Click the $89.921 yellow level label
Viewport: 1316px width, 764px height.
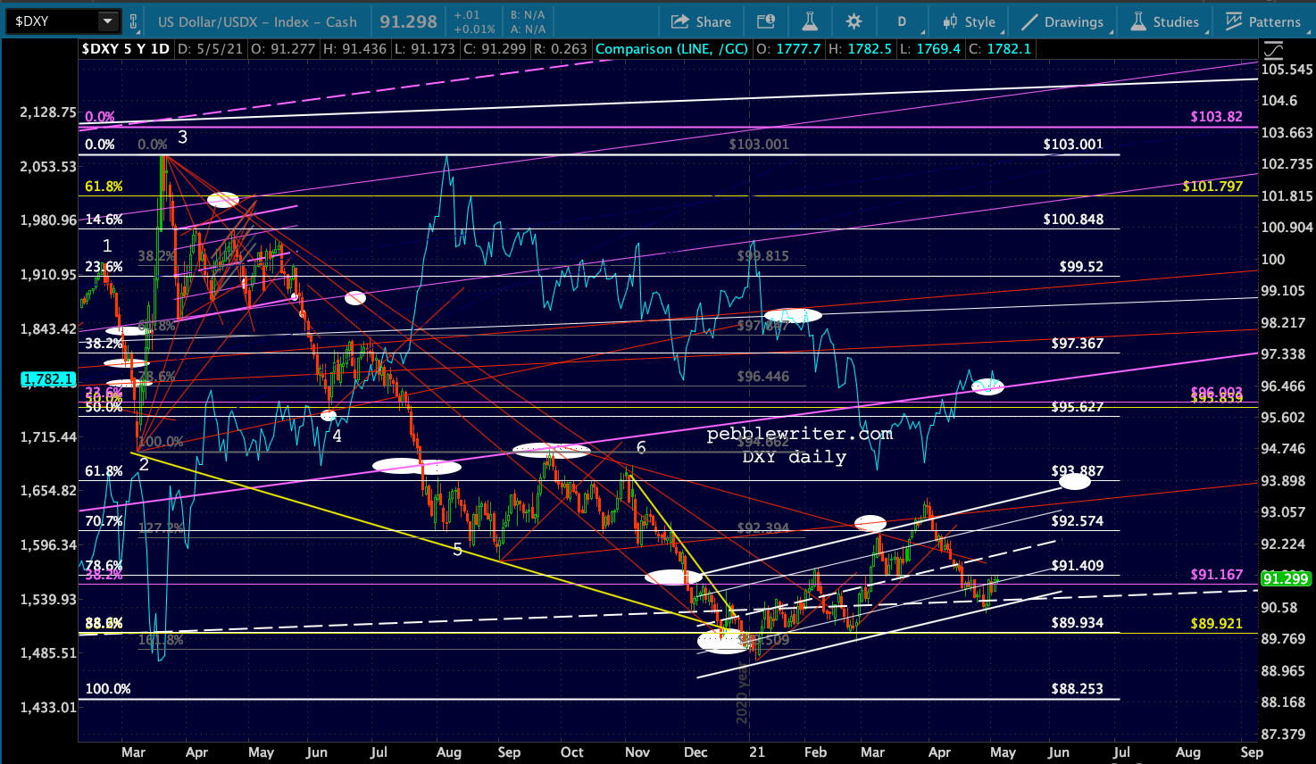[1217, 624]
